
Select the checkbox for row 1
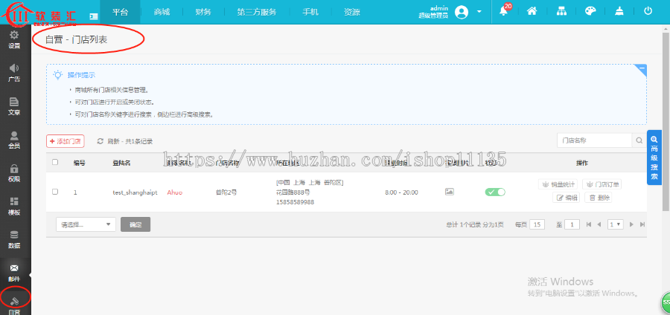[x=55, y=192]
